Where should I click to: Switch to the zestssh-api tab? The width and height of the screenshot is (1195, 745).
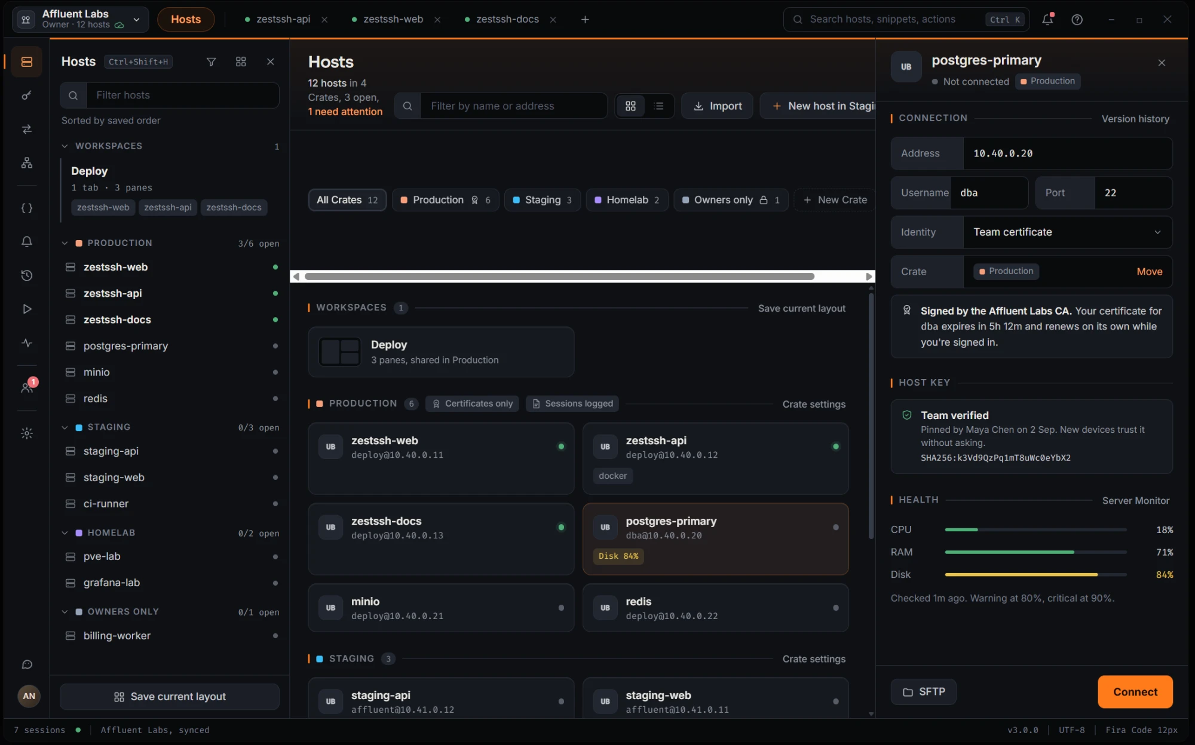tap(283, 19)
